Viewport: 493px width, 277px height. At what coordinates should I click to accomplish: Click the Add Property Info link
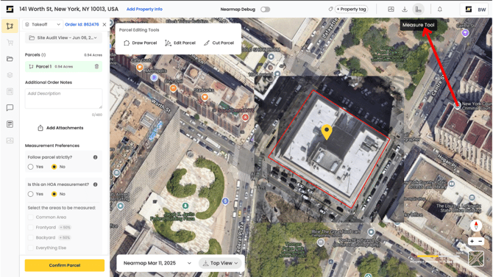point(144,9)
